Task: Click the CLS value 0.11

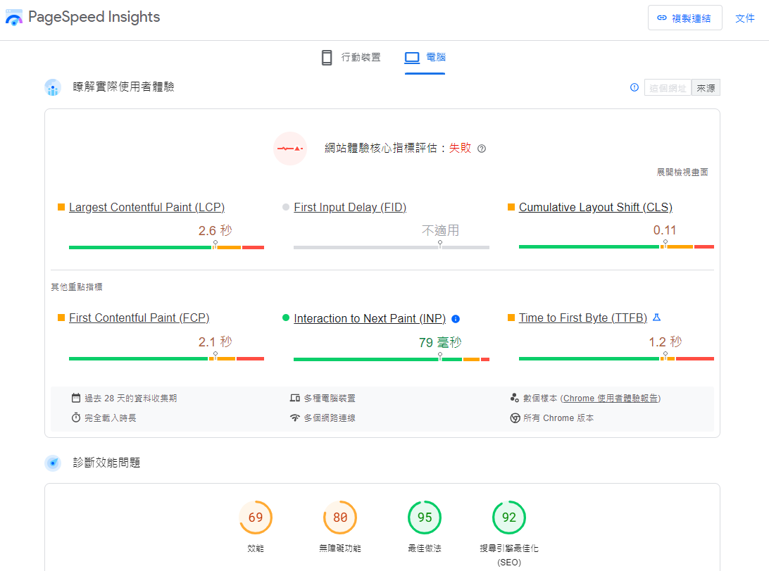Action: pos(665,230)
